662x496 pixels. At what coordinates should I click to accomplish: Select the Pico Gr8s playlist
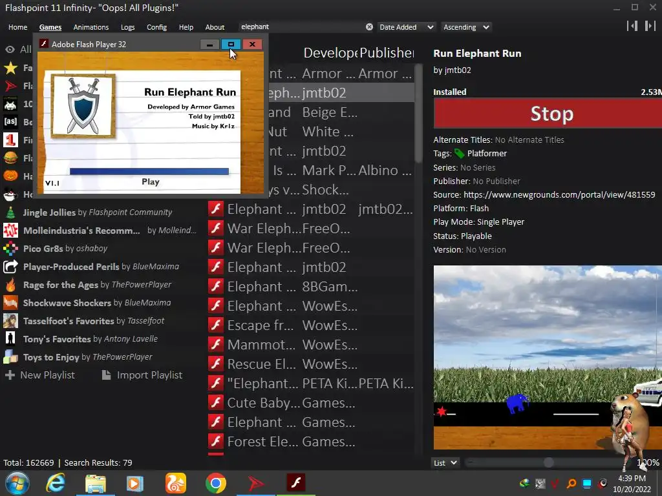click(99, 249)
